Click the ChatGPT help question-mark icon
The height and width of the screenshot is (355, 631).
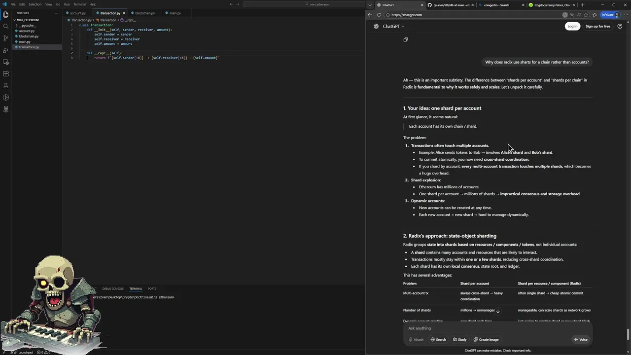620,26
